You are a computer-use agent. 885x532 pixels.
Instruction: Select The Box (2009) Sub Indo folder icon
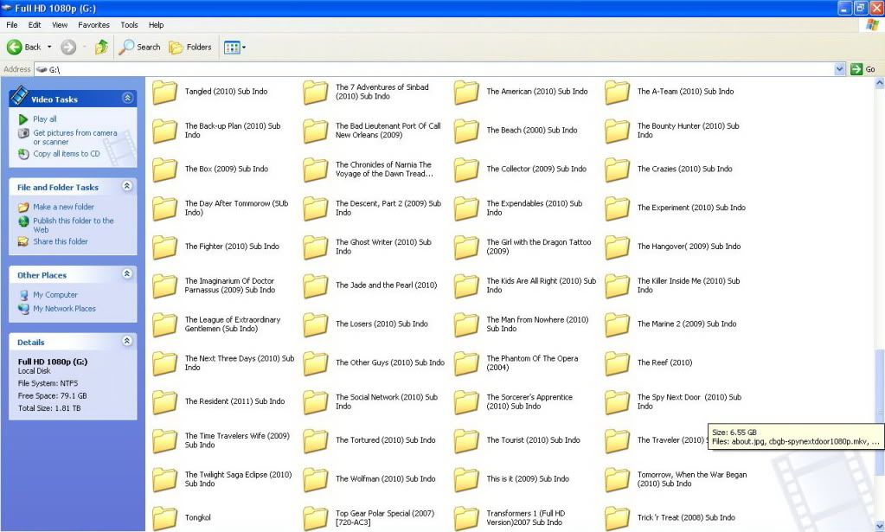pyautogui.click(x=165, y=170)
